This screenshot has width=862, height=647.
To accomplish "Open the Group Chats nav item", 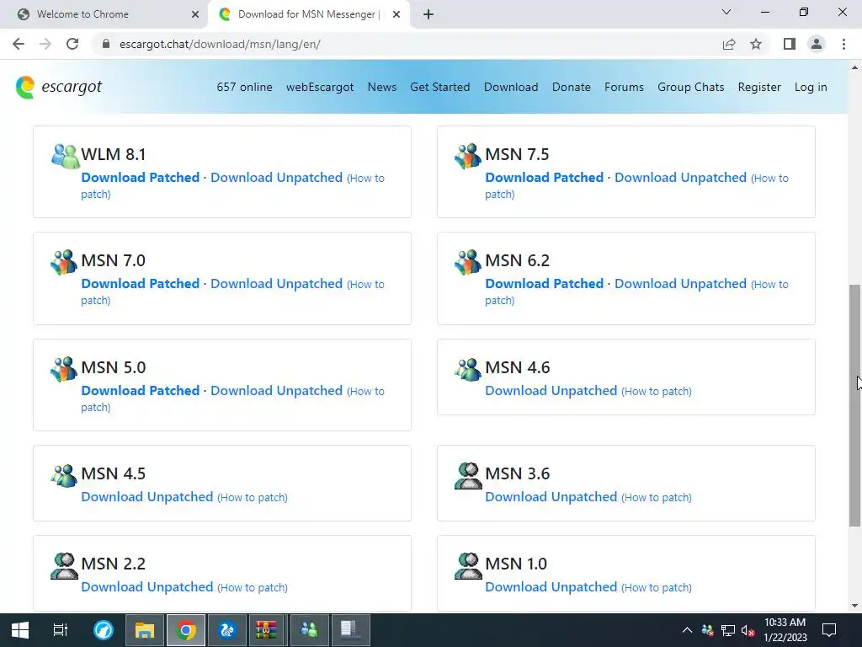I will (x=690, y=87).
